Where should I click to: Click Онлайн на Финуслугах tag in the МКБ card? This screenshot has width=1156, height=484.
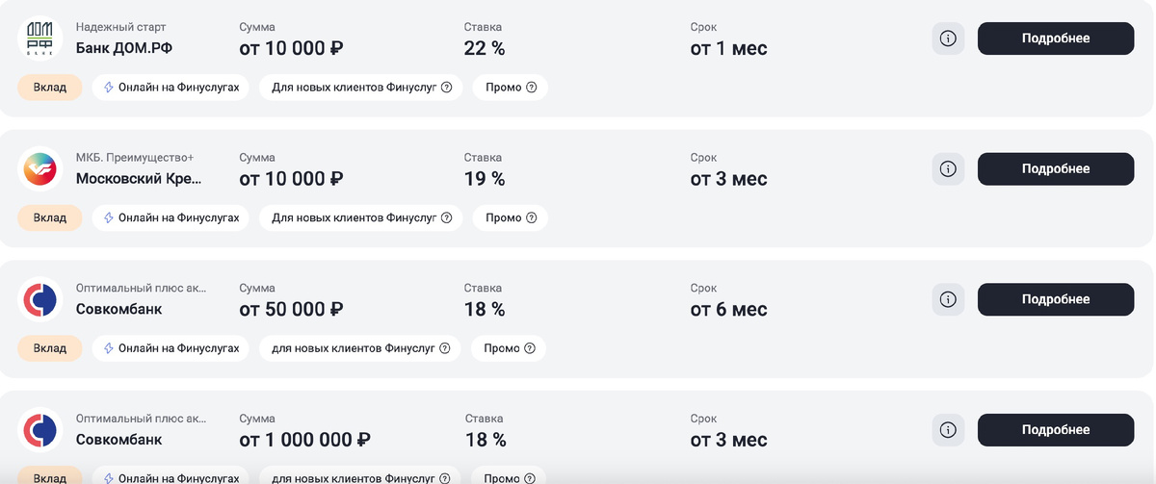coord(171,218)
